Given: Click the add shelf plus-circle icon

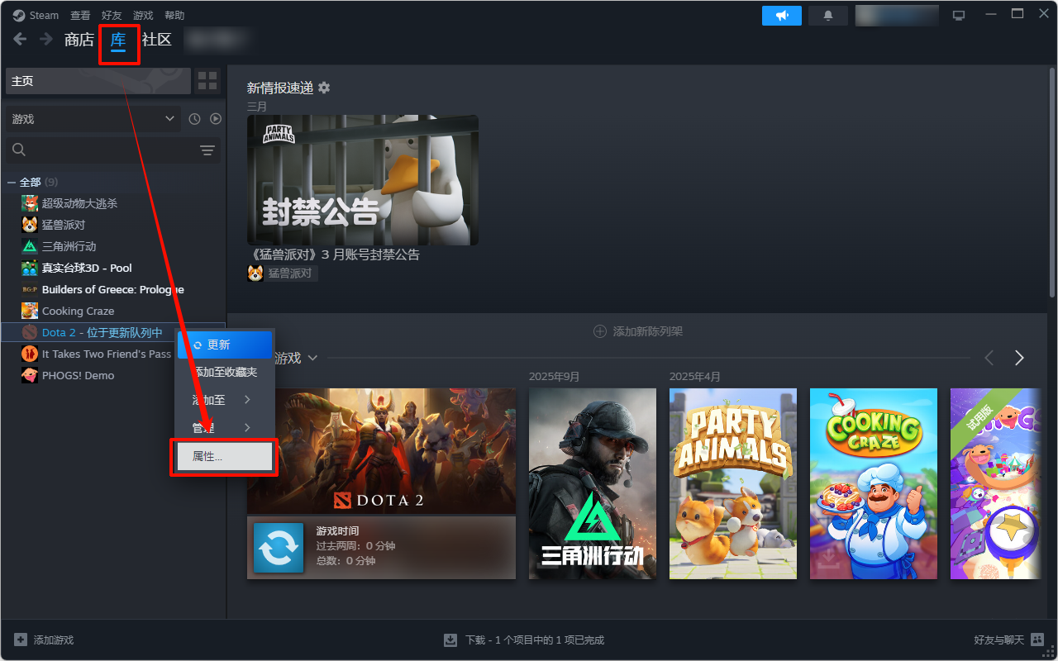Looking at the screenshot, I should tap(600, 331).
